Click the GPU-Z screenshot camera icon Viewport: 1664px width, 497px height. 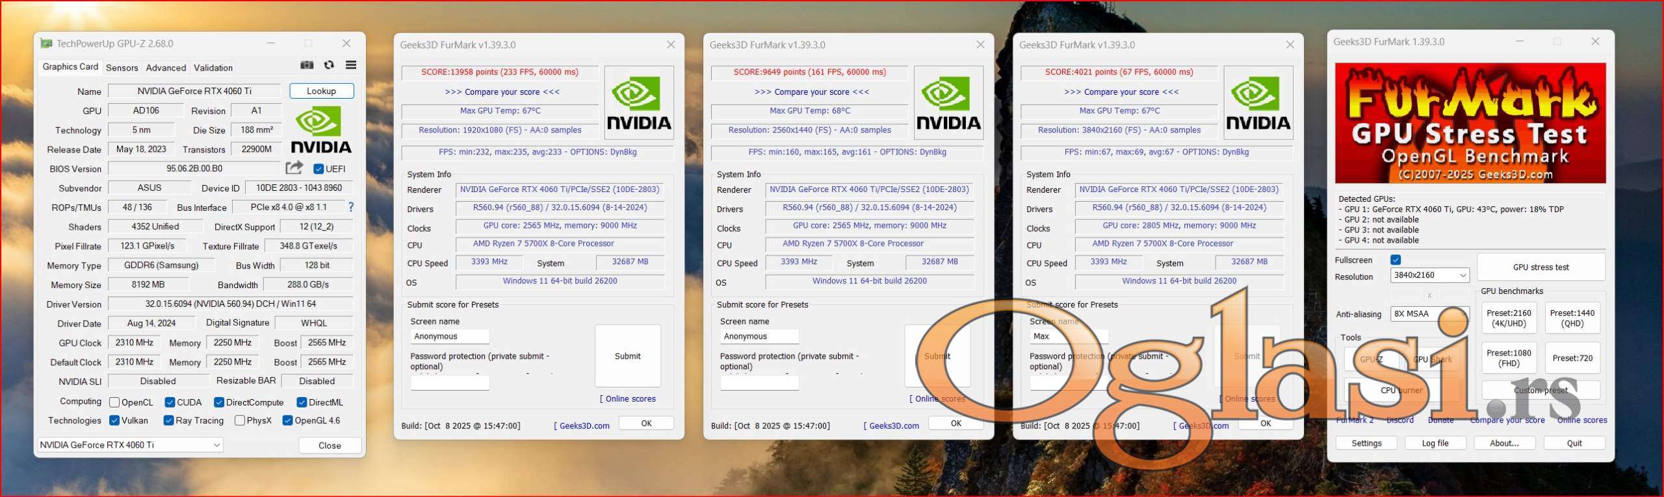[x=307, y=65]
